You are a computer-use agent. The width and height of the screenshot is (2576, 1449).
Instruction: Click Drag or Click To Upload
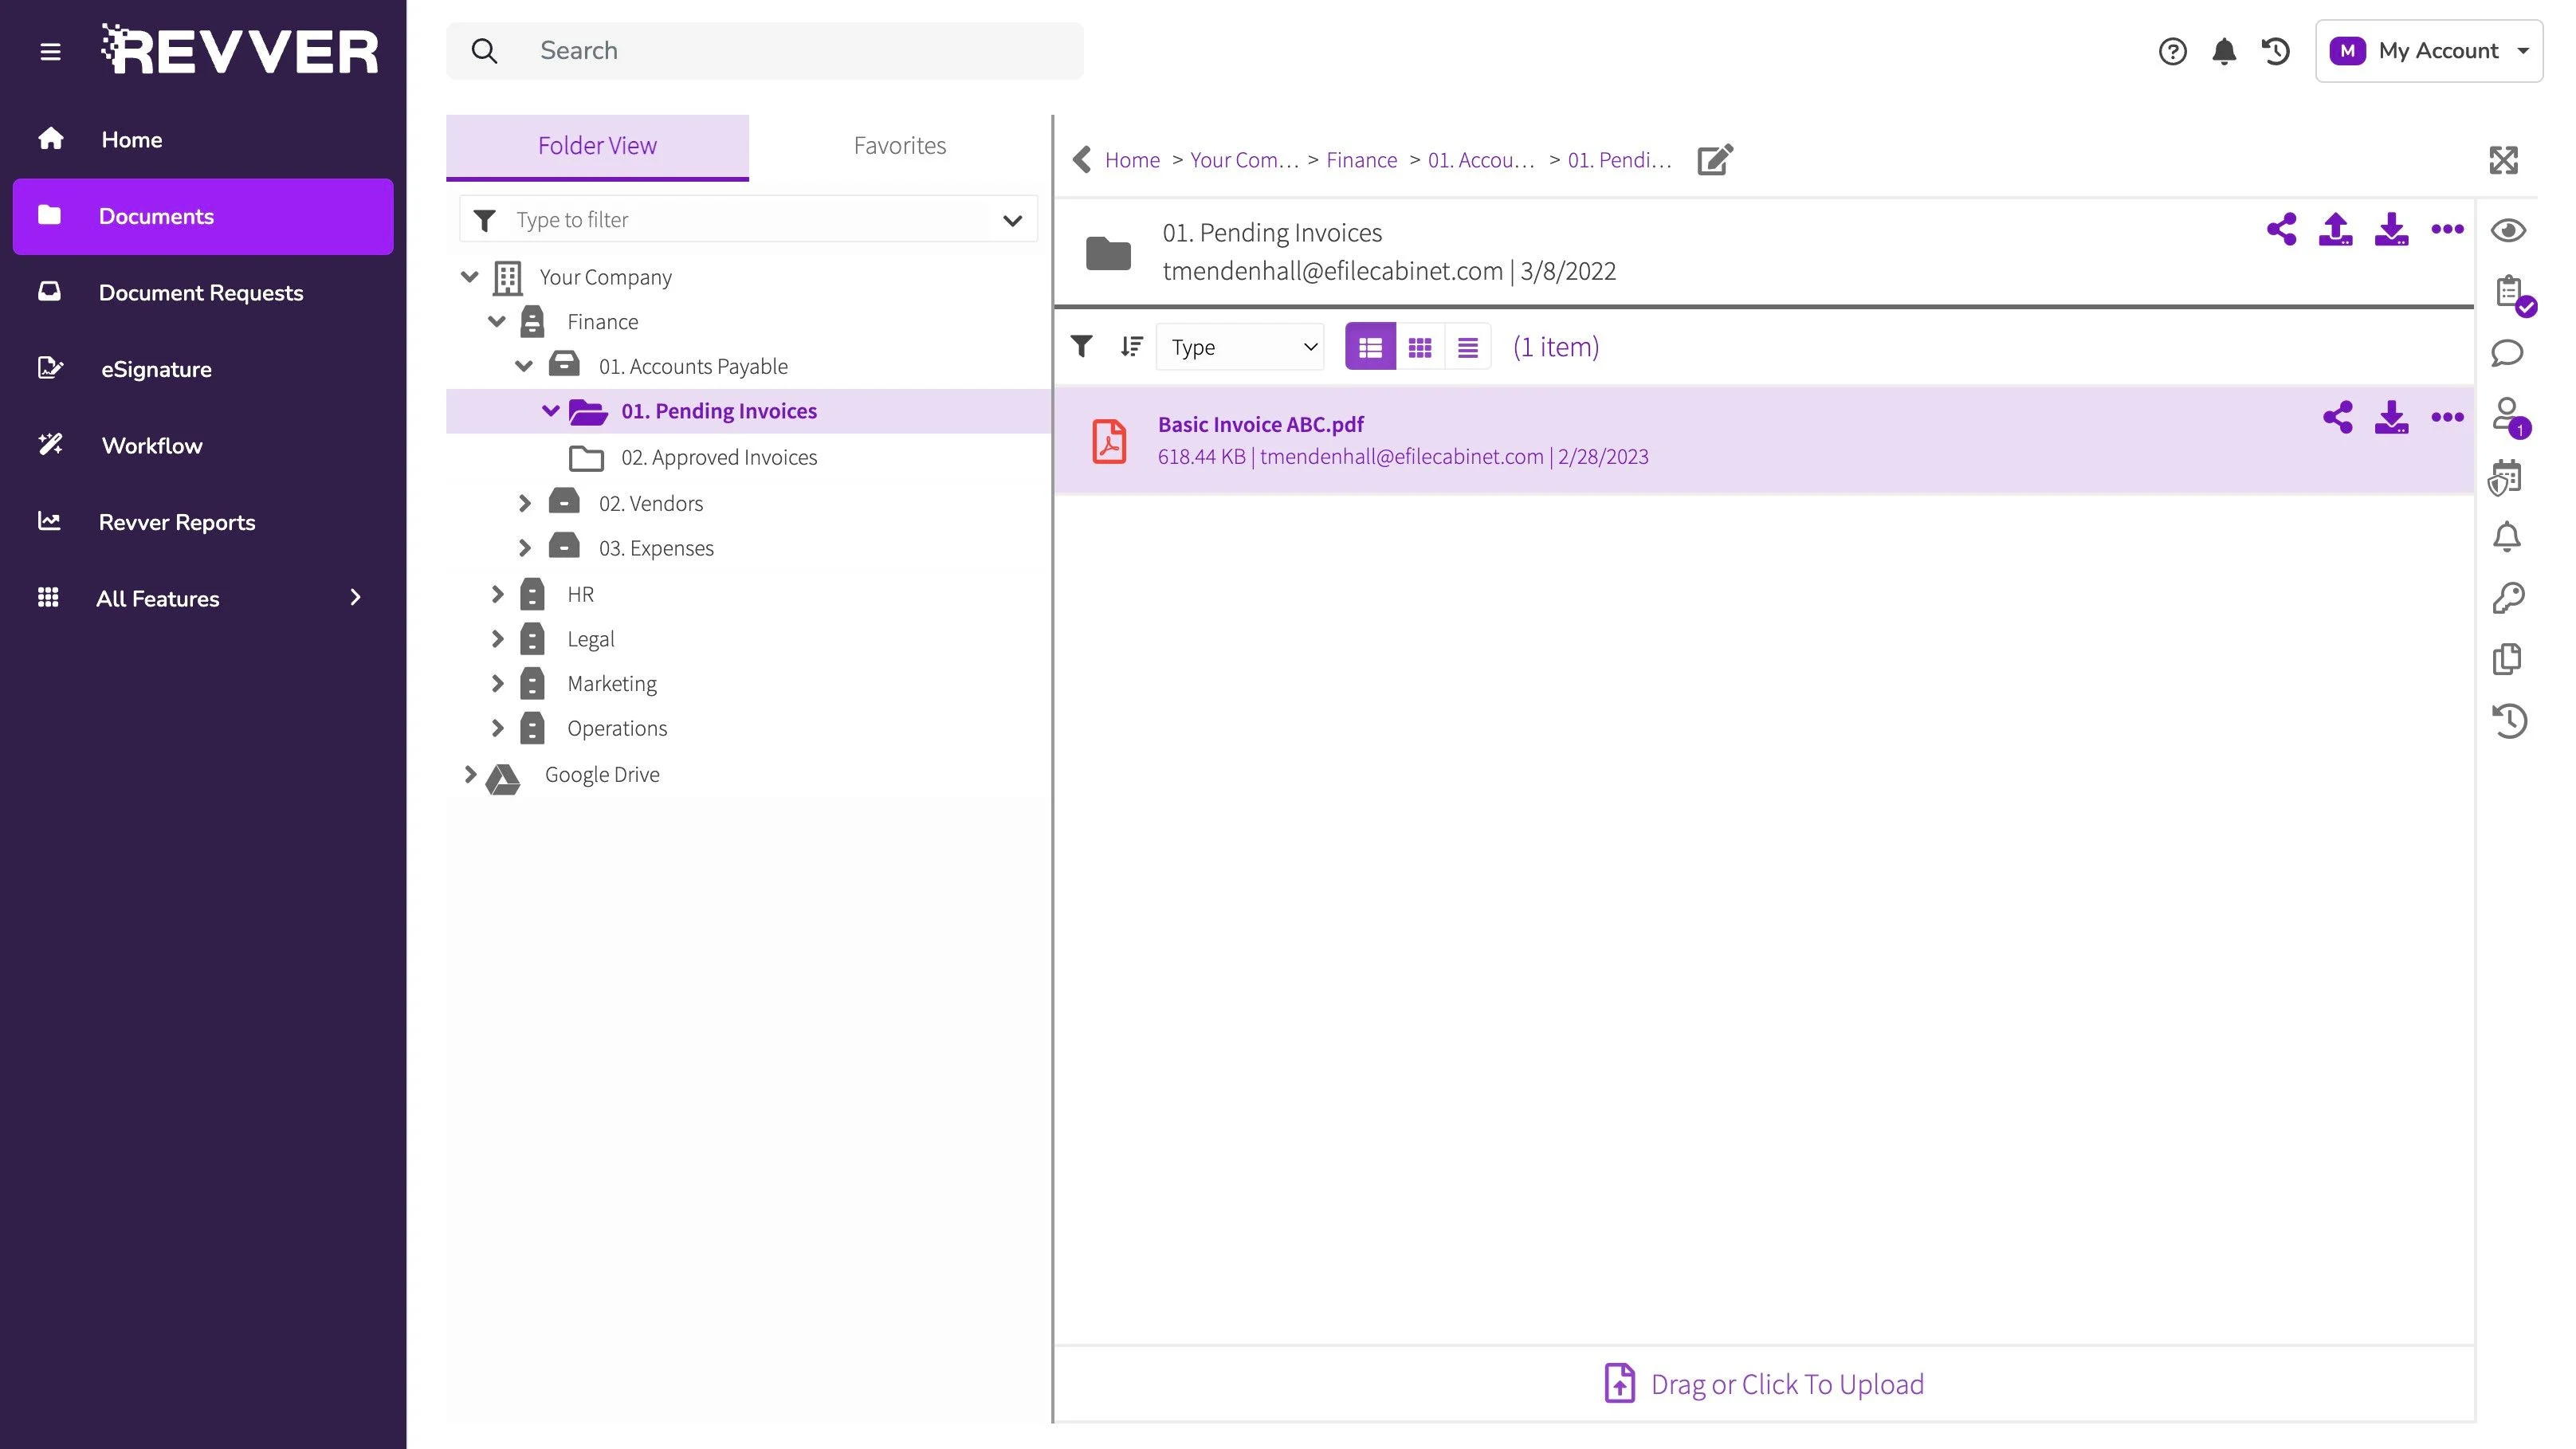(1764, 1384)
